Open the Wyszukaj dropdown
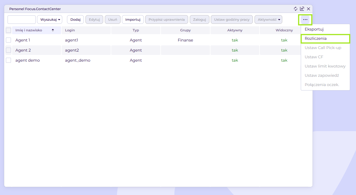Image resolution: width=356 pixels, height=195 pixels. coord(50,20)
